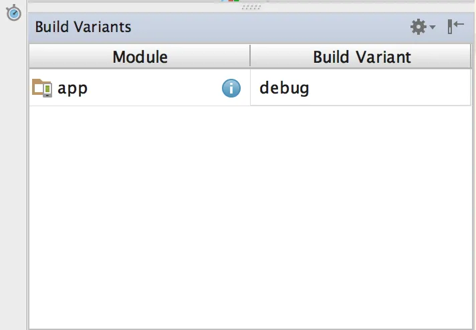Open the debug build variant dropdown
This screenshot has height=330, width=476.
[360, 88]
